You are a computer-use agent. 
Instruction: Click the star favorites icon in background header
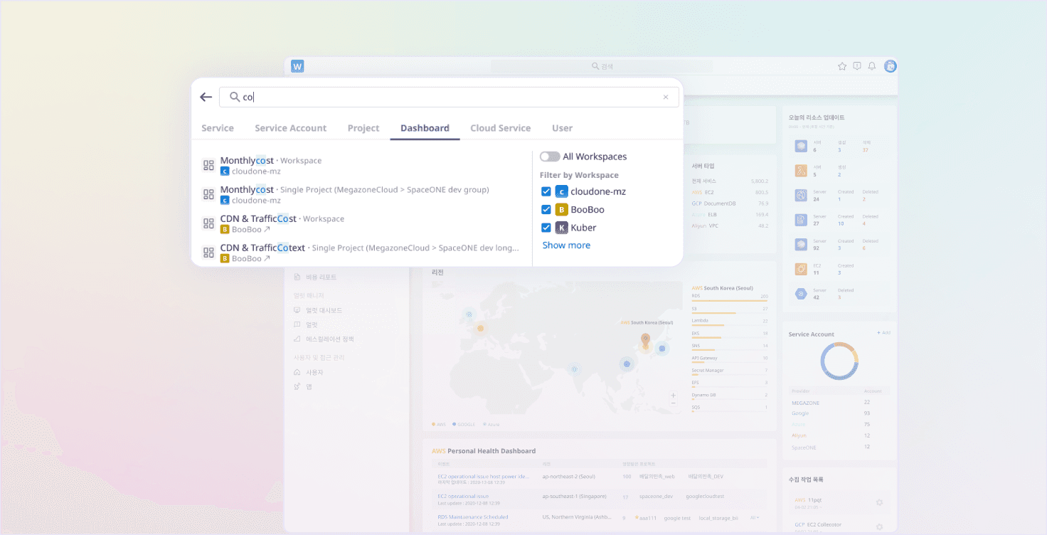click(842, 66)
